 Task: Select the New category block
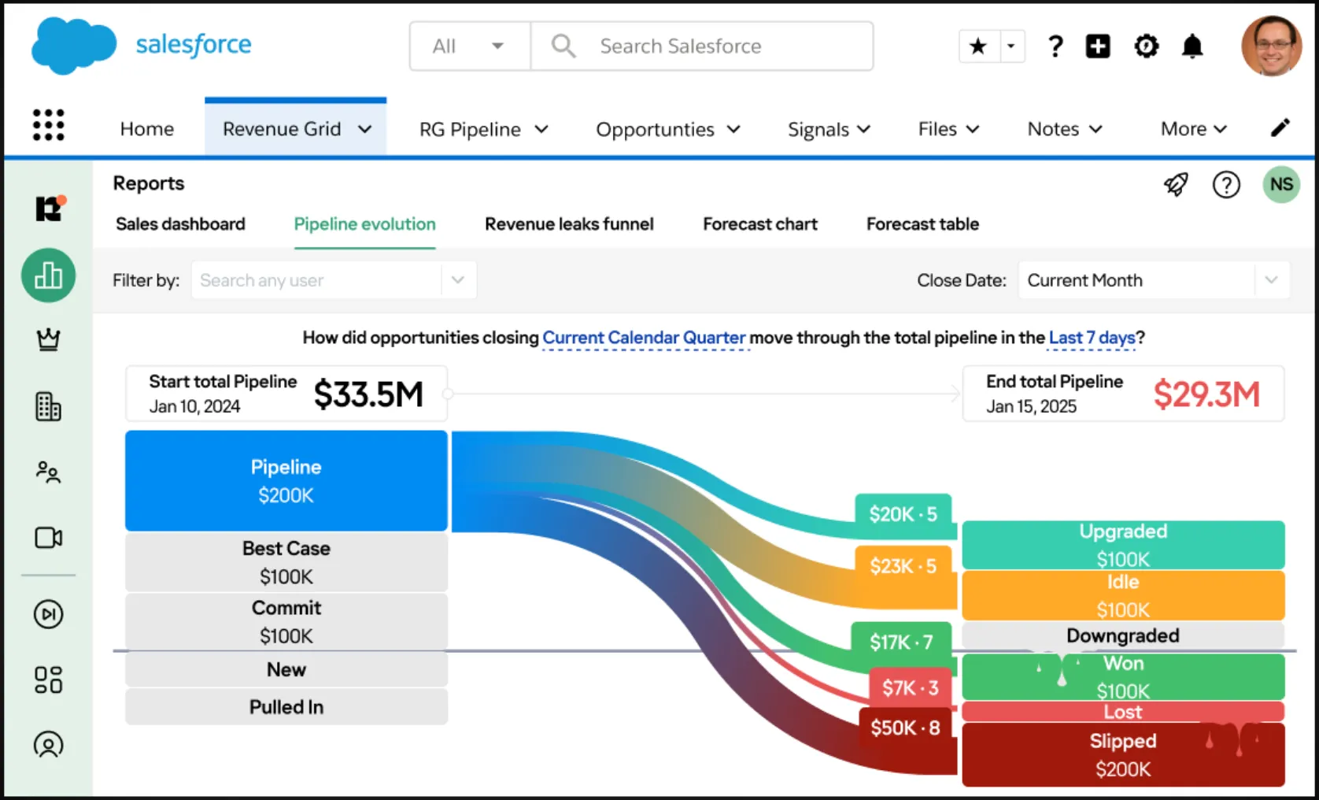[286, 669]
